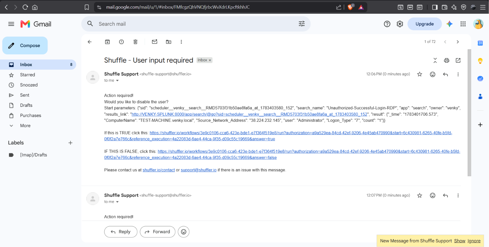Go to the older conversation arrow
This screenshot has width=489, height=247.
(458, 42)
